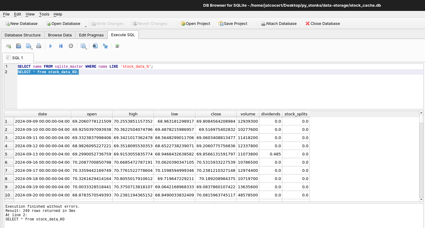This screenshot has width=425, height=228.
Task: Select results row header 5
Action: point(9,154)
